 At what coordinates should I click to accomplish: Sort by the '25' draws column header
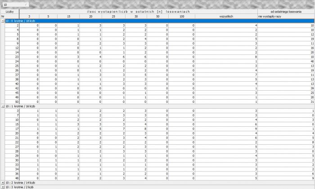point(113,17)
